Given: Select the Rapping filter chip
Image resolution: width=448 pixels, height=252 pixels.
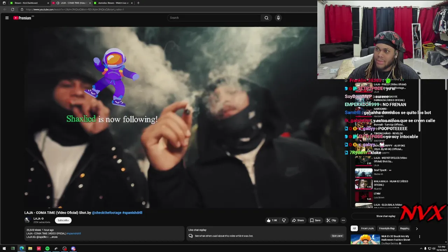Looking at the screenshot, I should pos(405,229).
